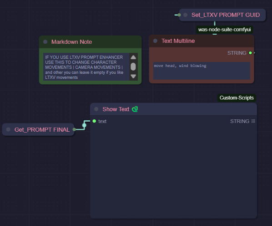Select the Text Multiline title
Screen dimensions: 272x226
tap(178, 41)
